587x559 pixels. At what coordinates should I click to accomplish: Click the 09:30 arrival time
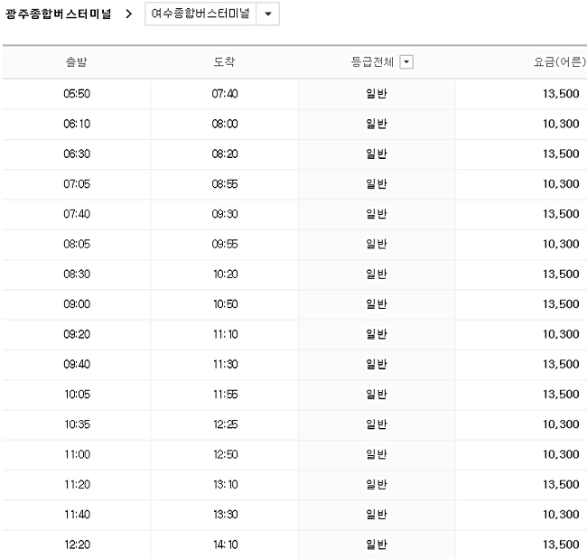225,214
